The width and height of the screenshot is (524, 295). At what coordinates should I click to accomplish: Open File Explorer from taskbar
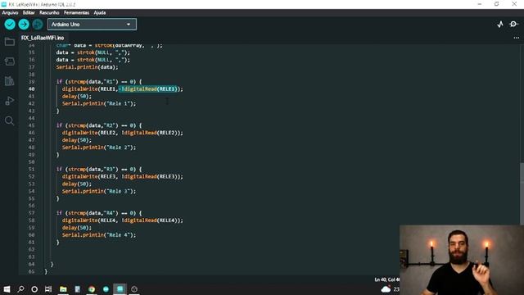63,289
